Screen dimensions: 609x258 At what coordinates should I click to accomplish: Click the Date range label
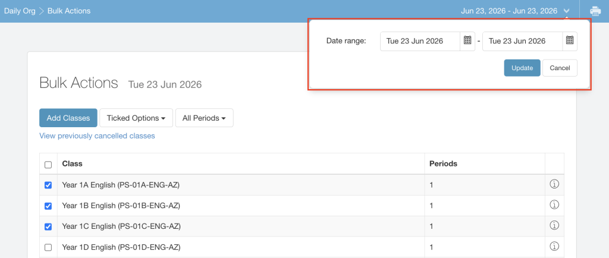(x=346, y=41)
